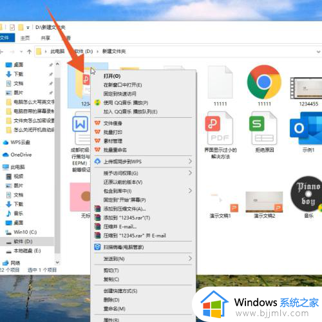Click the Forward navigation arrow
This screenshot has width=322, height=322.
(x=12, y=52)
